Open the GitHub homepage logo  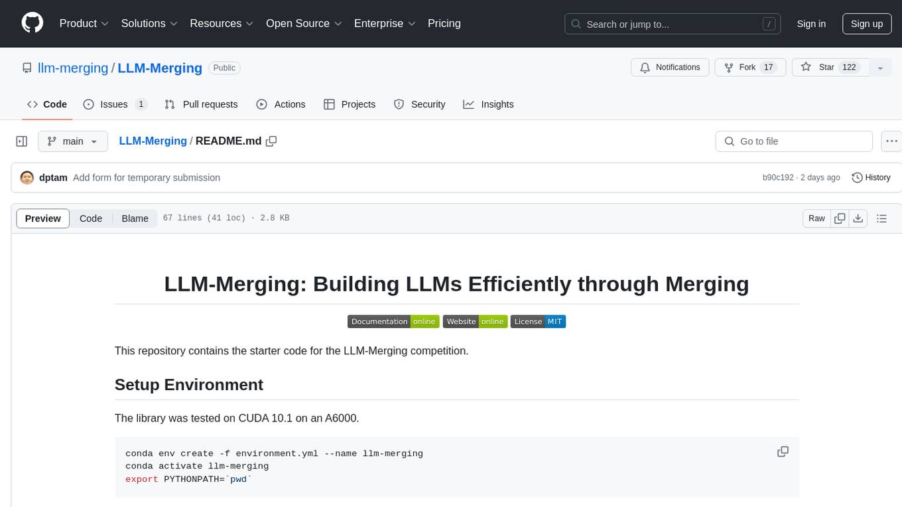tap(32, 23)
